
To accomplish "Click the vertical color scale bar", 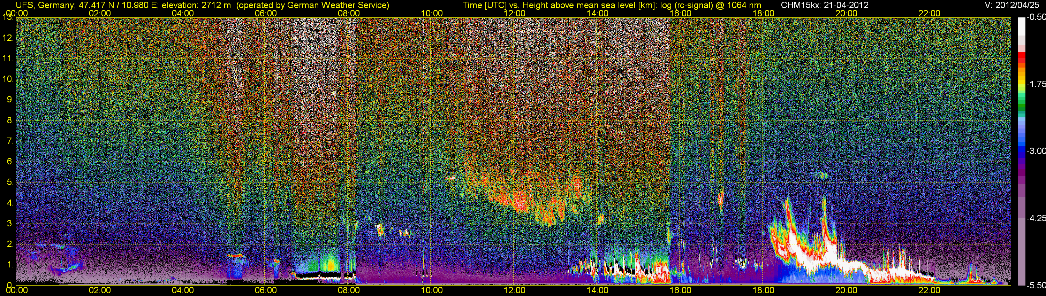I will [x=1021, y=151].
